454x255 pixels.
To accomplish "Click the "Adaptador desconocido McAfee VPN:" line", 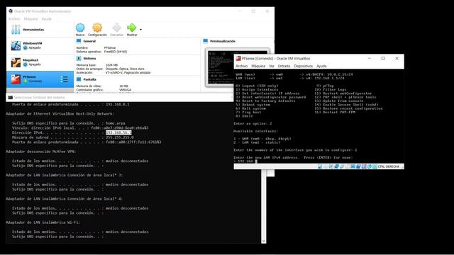I will coord(41,152).
